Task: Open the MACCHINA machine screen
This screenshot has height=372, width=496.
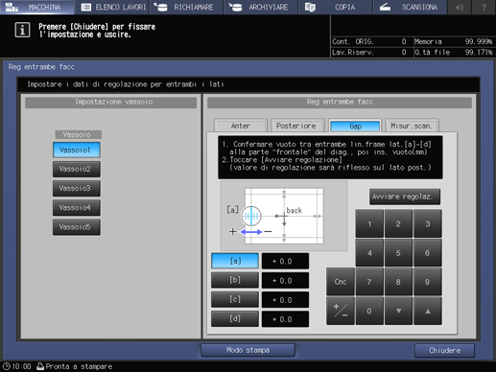Action: (37, 7)
